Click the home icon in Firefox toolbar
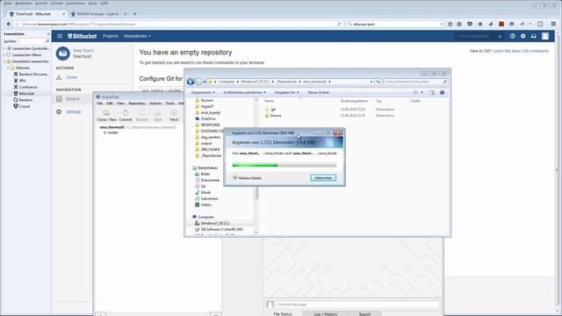 (480, 24)
